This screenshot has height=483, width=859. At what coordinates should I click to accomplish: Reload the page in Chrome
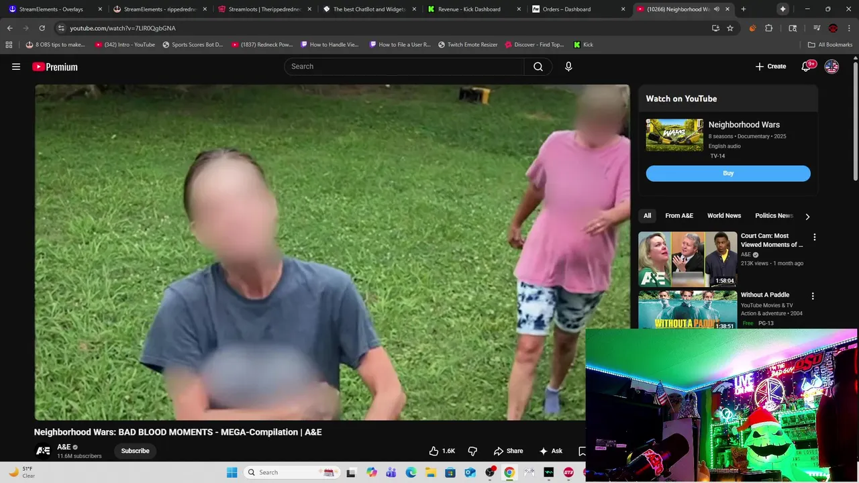42,28
